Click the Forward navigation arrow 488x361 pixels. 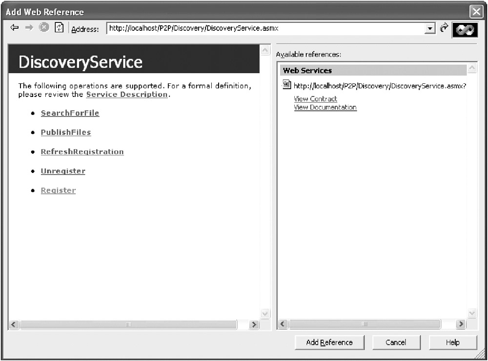point(29,28)
